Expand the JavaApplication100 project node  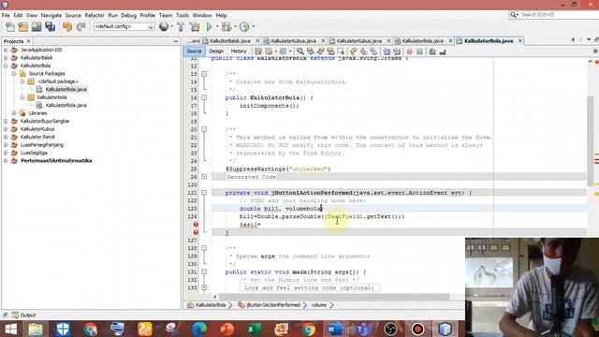(x=6, y=50)
